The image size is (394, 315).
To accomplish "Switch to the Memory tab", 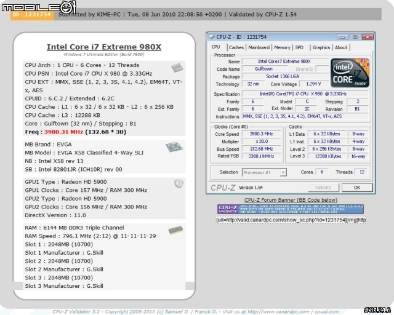I will pos(282,47).
